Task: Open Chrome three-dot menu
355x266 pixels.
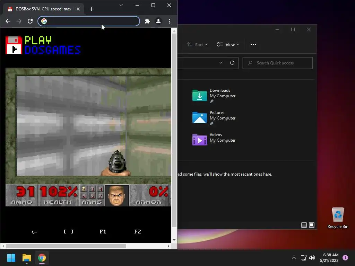Action: pos(170,21)
